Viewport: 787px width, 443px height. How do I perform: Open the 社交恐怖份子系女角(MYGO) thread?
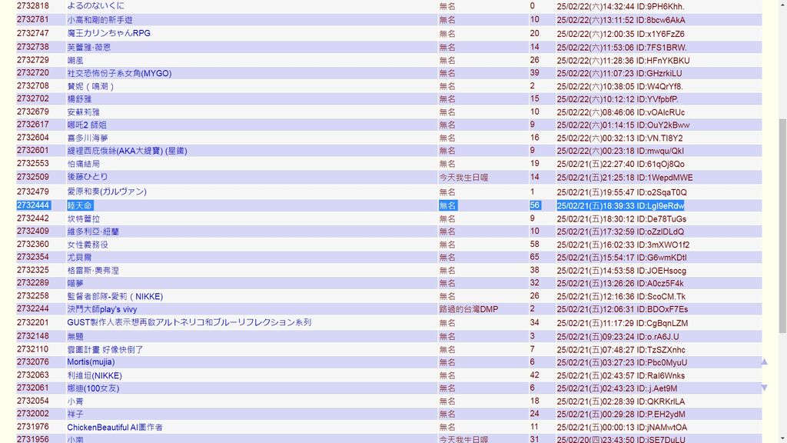[119, 73]
